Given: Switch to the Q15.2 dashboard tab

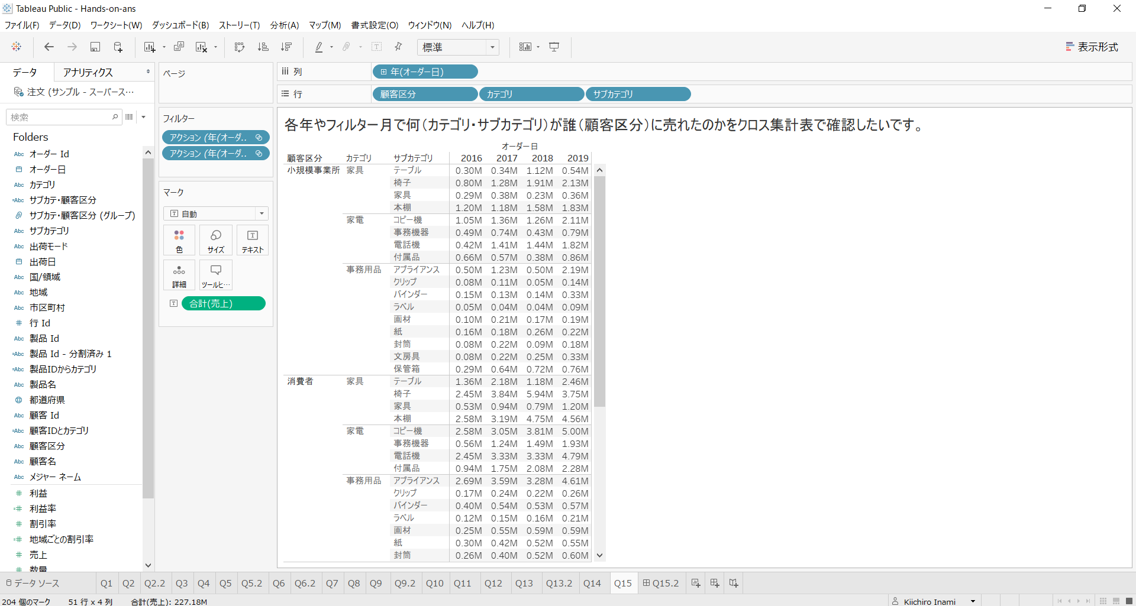Looking at the screenshot, I should (x=660, y=583).
